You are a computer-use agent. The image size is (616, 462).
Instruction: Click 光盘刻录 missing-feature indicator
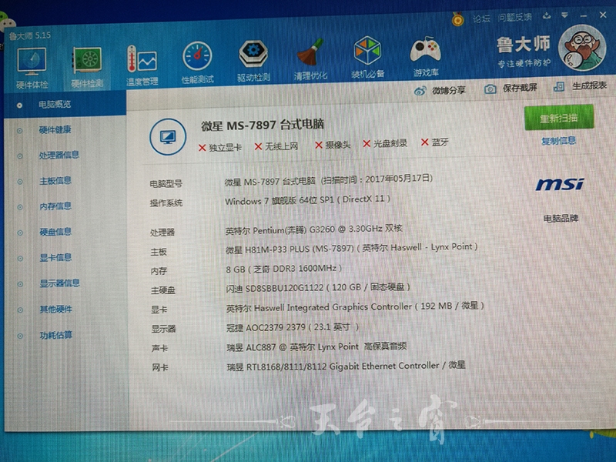pos(385,143)
